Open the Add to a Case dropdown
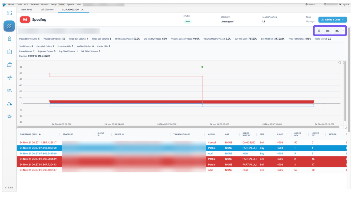This screenshot has height=198, width=353. (333, 20)
